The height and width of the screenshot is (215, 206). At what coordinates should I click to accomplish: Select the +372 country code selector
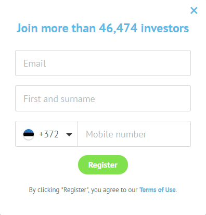tap(46, 134)
